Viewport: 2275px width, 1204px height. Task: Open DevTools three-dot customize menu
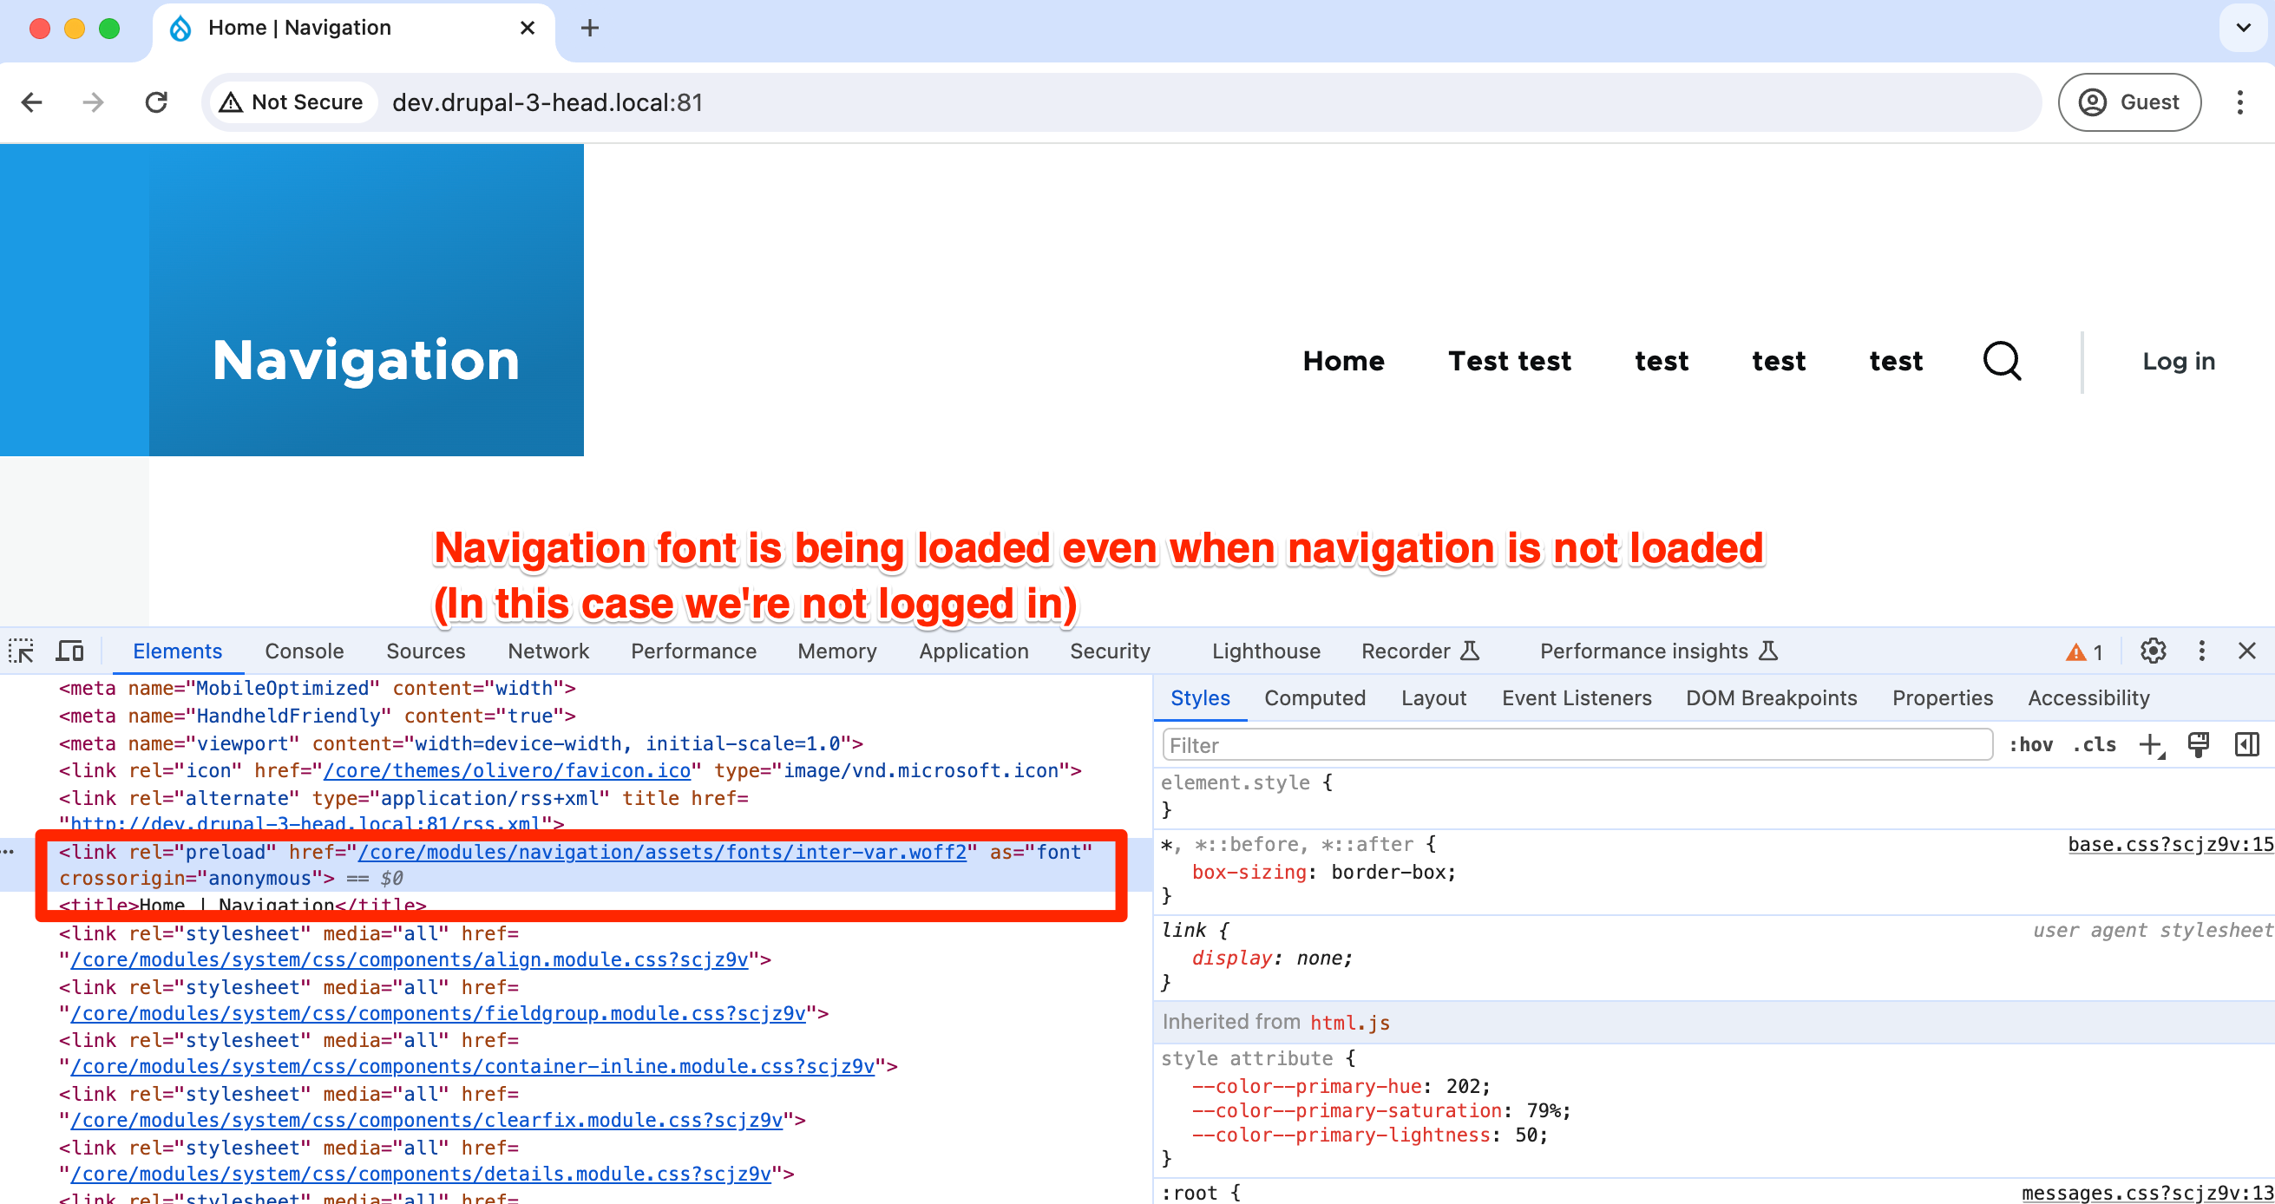pyautogui.click(x=2200, y=651)
